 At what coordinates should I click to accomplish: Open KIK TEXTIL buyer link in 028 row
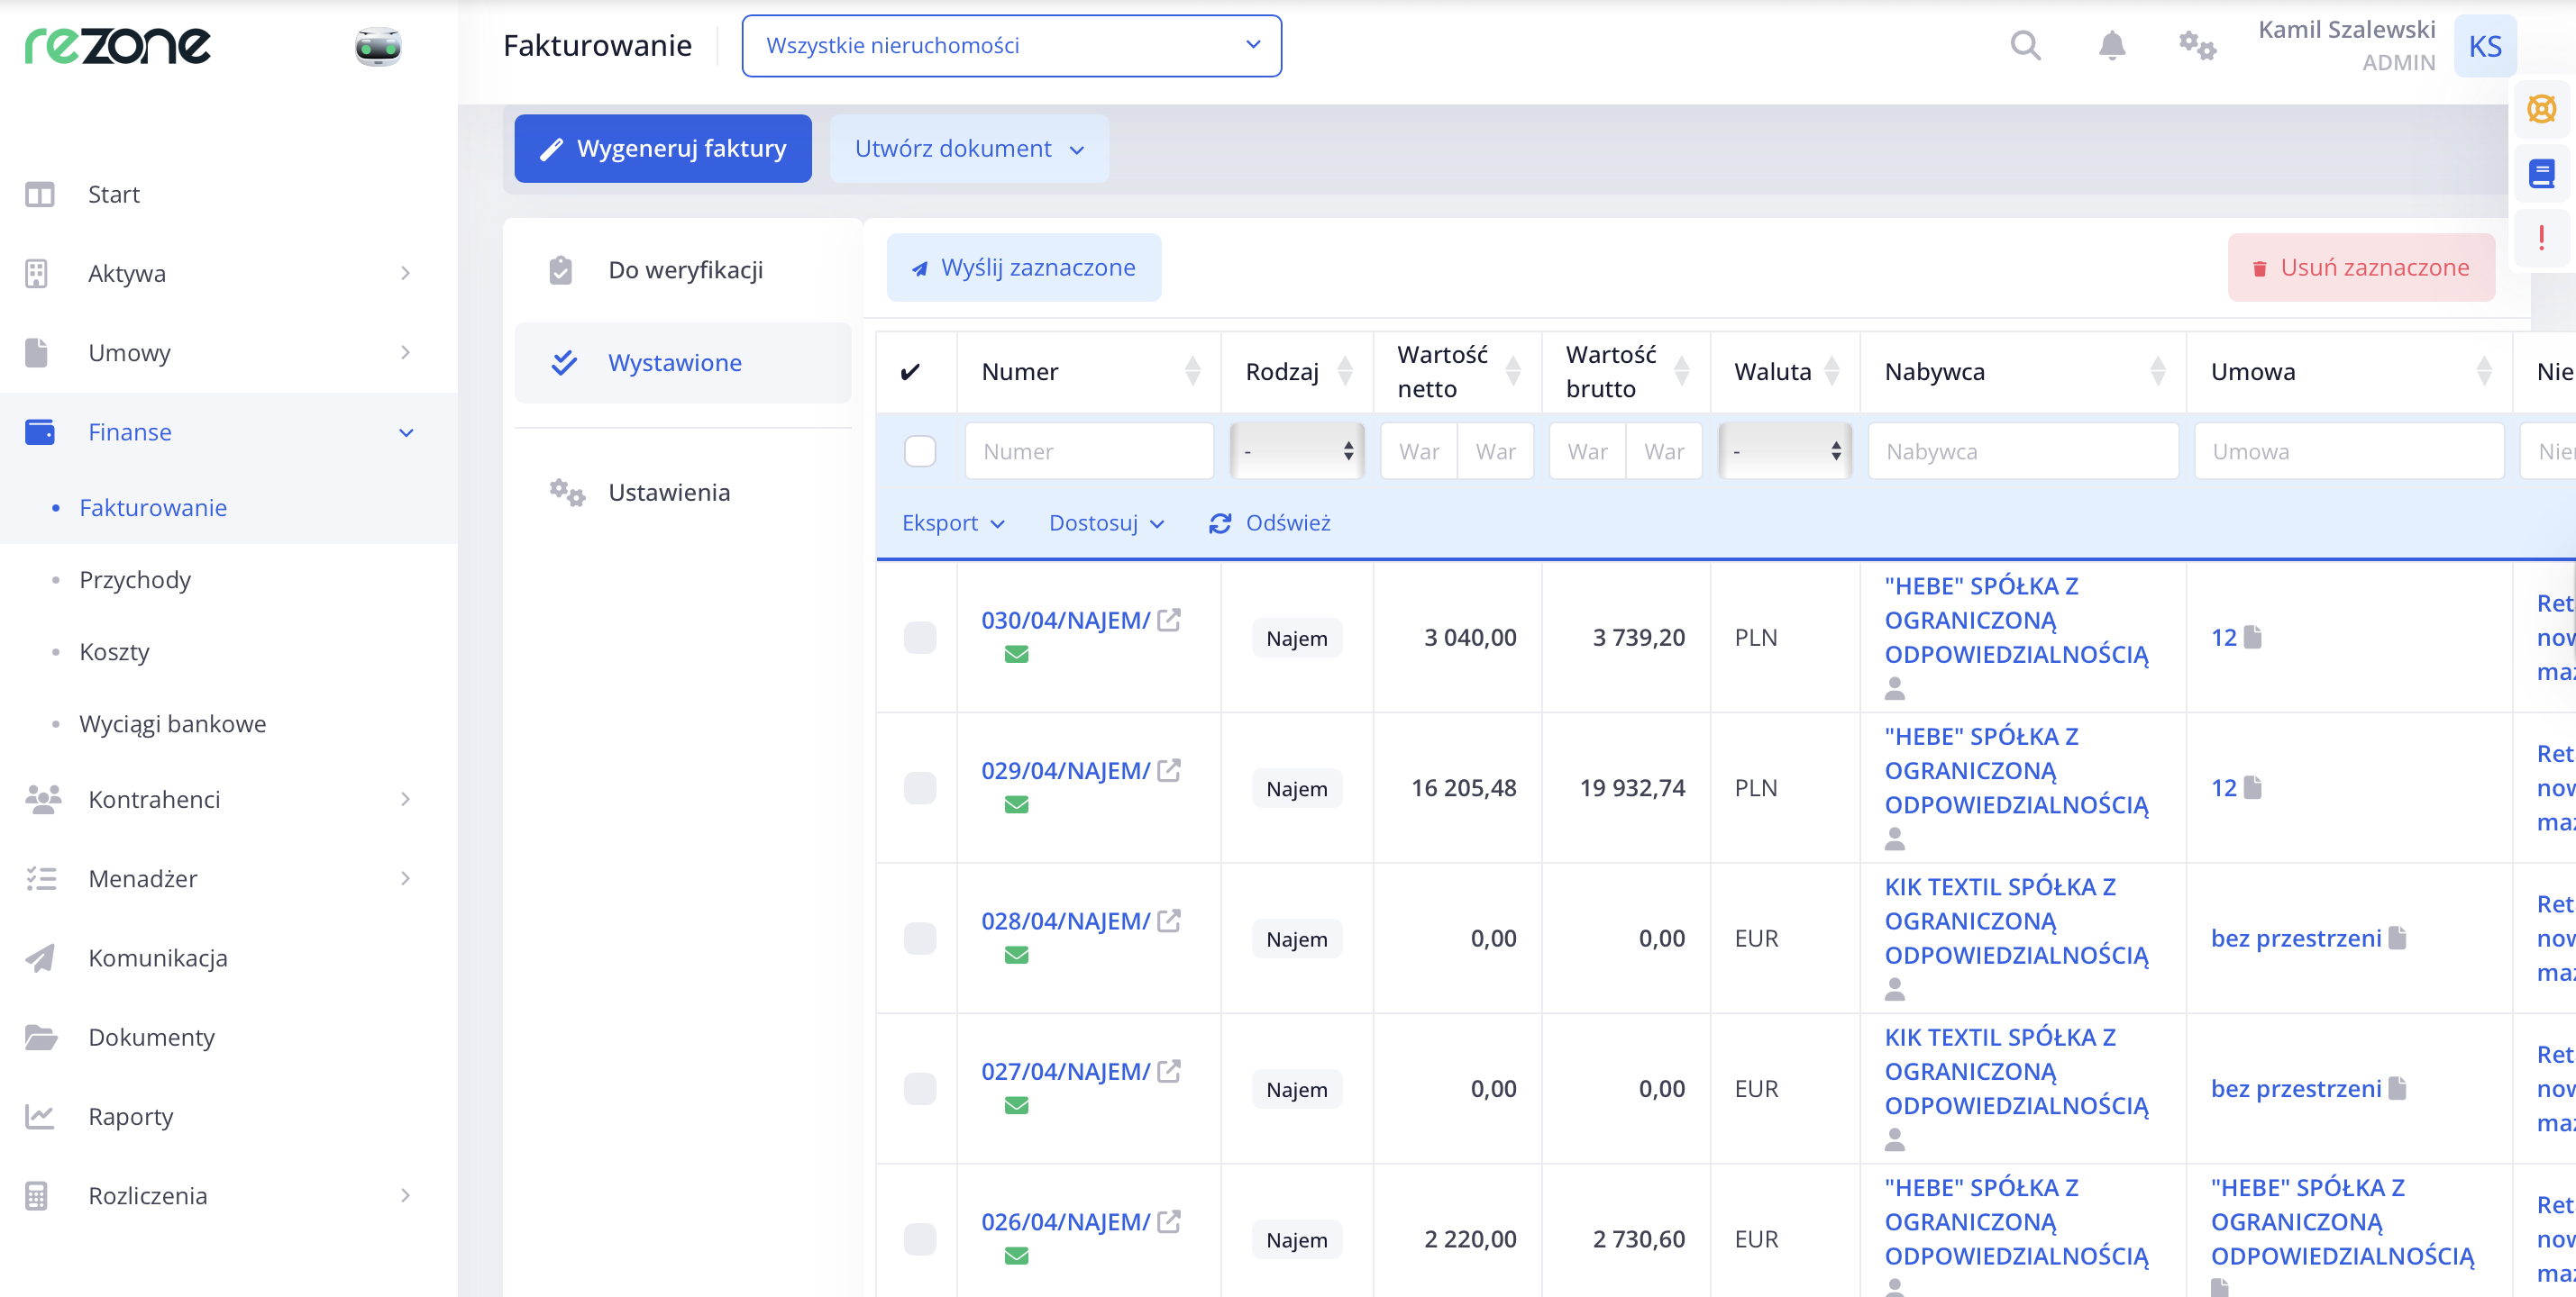tap(2015, 921)
